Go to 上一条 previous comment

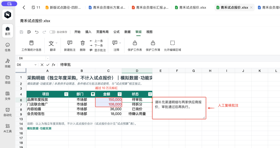pyautogui.click(x=96, y=41)
